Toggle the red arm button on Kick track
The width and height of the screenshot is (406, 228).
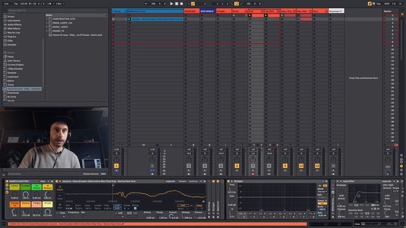click(253, 174)
